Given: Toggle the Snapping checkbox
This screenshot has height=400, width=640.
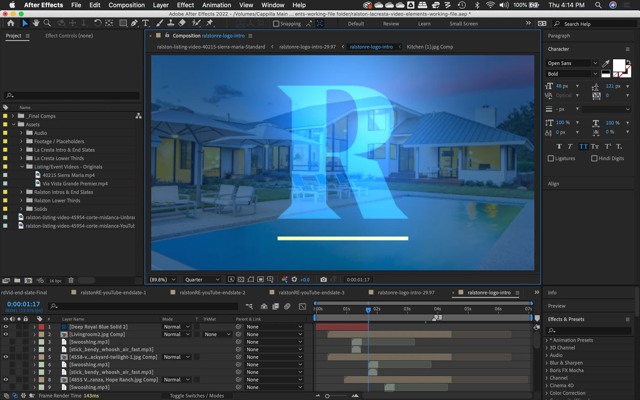Looking at the screenshot, I should [276, 24].
